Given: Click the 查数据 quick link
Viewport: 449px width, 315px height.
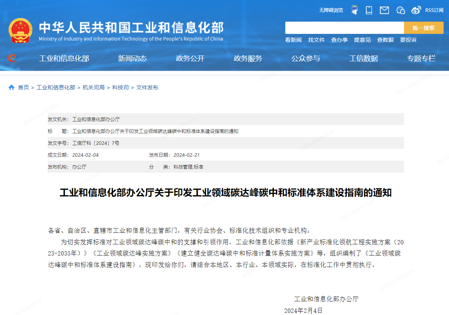Looking at the screenshot, I should (385, 40).
